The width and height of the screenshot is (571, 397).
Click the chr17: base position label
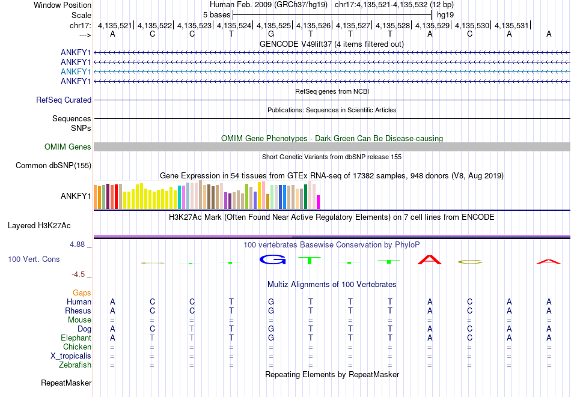pos(80,25)
